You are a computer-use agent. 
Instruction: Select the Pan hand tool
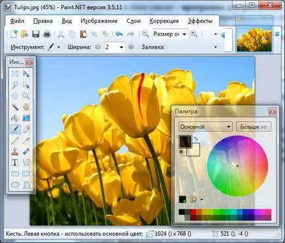point(26,107)
